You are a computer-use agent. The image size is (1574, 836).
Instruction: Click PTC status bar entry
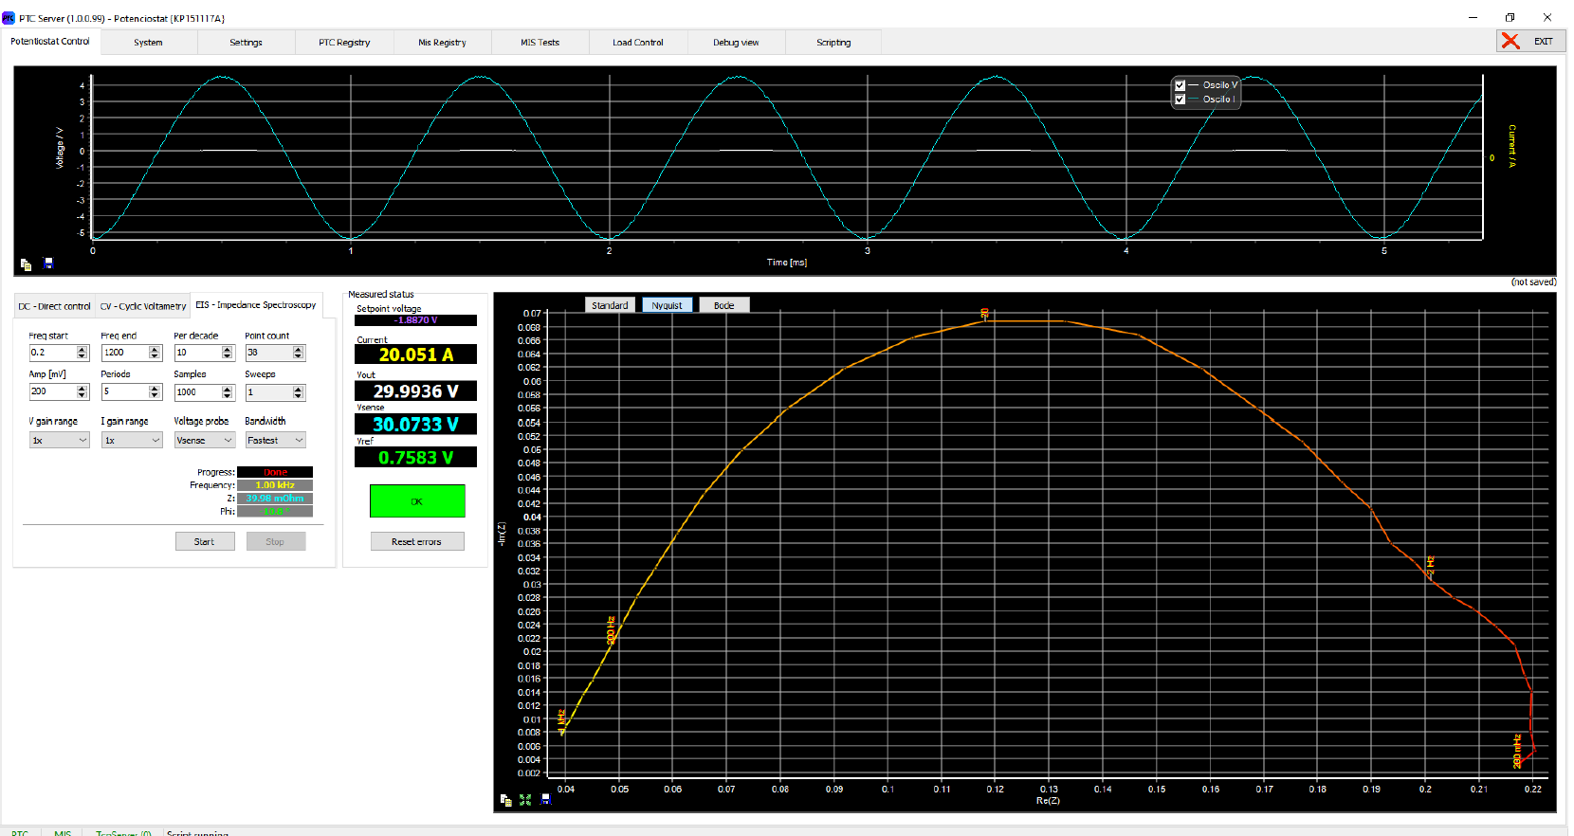(20, 832)
